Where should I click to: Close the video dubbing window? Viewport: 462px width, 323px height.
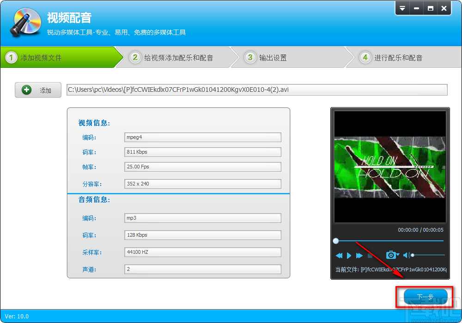pyautogui.click(x=444, y=8)
